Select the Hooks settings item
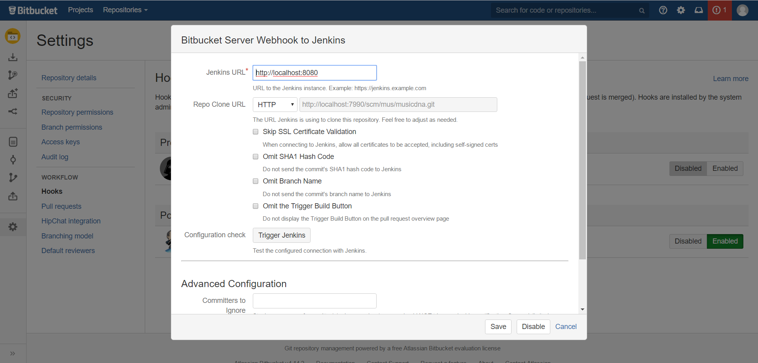This screenshot has height=363, width=758. pyautogui.click(x=52, y=191)
